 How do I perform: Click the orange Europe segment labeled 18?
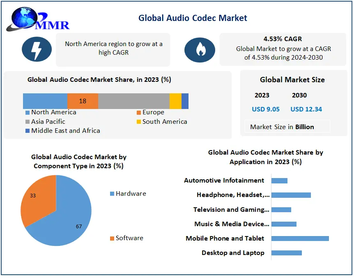83,101
